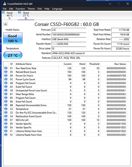
Task: Open the Disk menu
Action: click(39, 9)
